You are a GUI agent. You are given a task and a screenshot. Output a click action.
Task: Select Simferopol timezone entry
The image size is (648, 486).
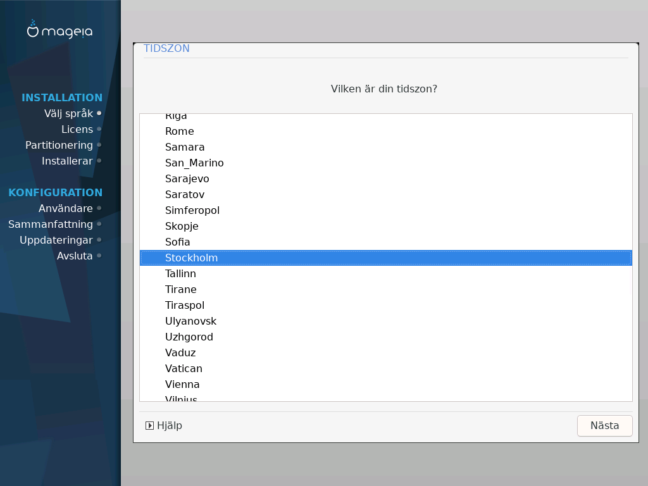pyautogui.click(x=192, y=210)
